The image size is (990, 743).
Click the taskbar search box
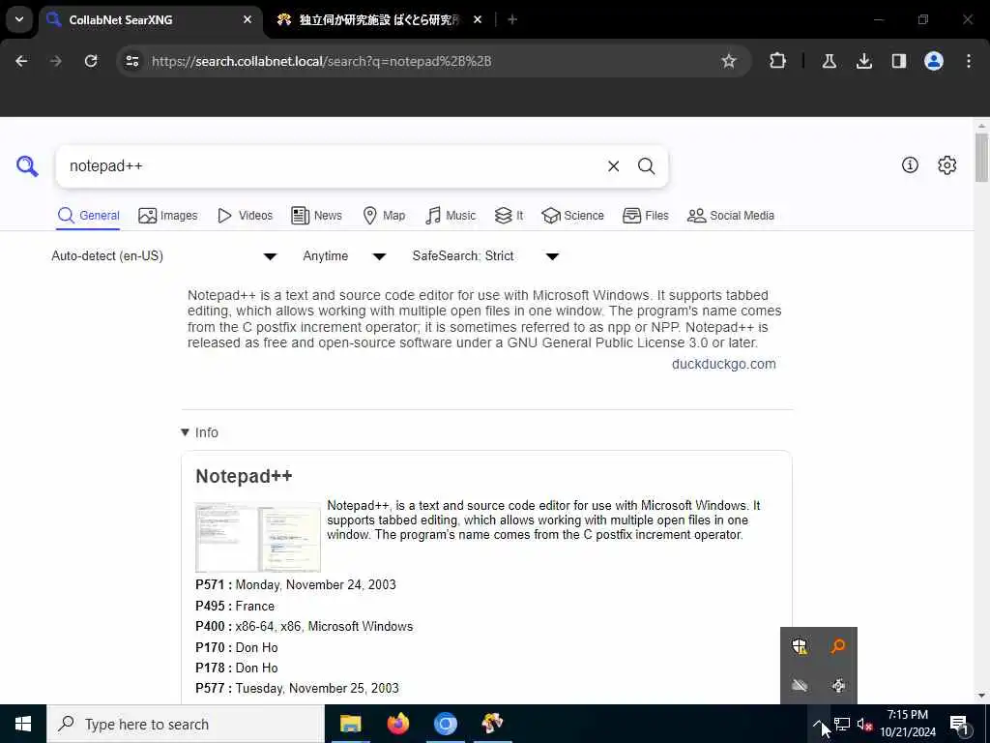click(x=186, y=724)
